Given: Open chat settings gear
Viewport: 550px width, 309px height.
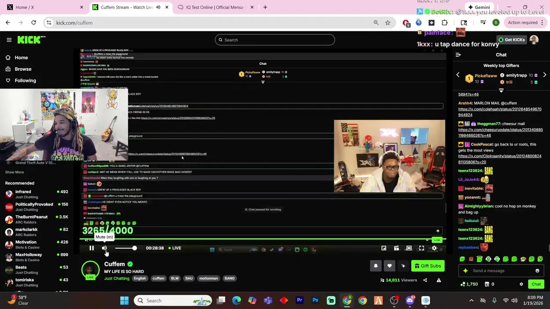Looking at the screenshot, I should tap(521, 284).
